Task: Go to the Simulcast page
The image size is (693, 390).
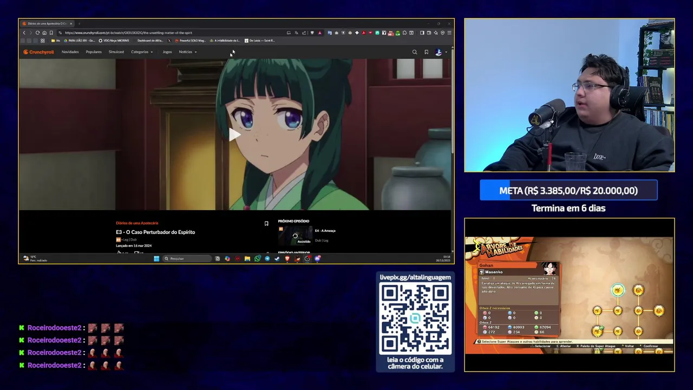Action: coord(116,52)
